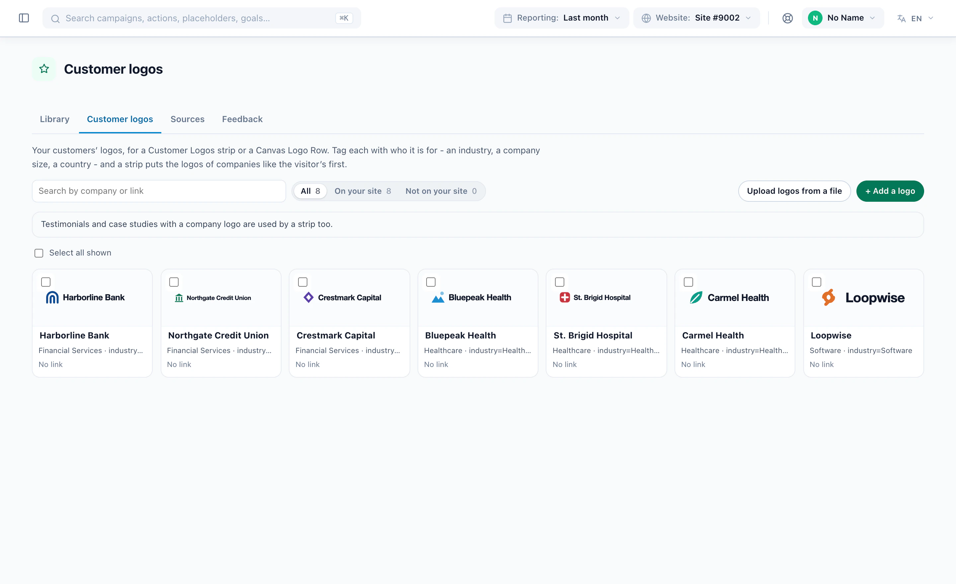Expand the No Name account menu
This screenshot has height=584, width=956.
coord(843,18)
